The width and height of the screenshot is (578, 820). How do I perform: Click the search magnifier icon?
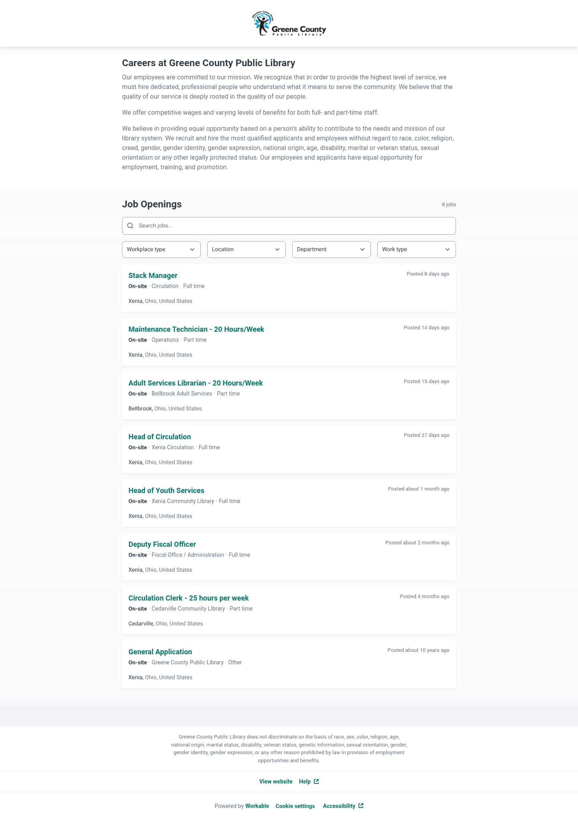[130, 225]
